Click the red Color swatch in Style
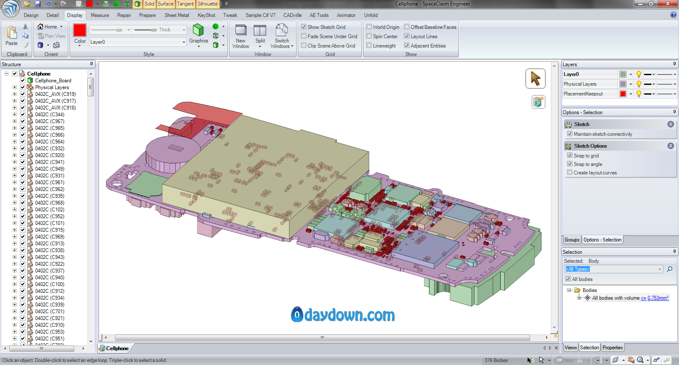Viewport: 679px width, 365px height. (80, 30)
